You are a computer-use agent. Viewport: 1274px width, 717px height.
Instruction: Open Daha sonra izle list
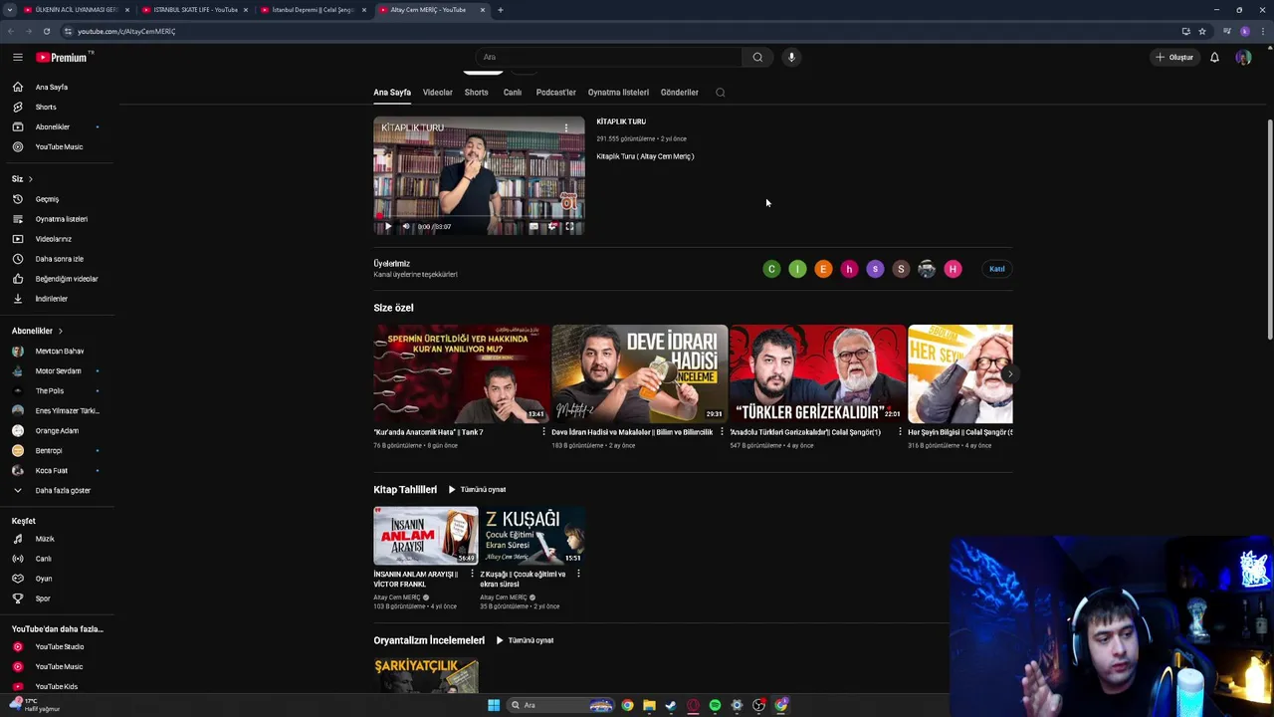point(58,259)
